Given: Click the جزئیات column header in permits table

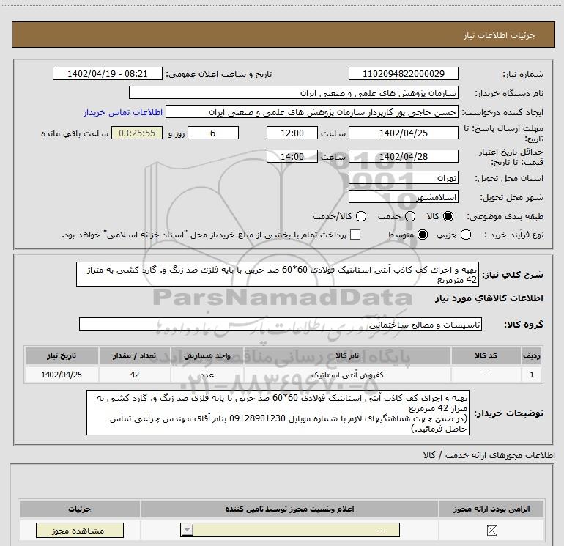Looking at the screenshot, I should pyautogui.click(x=80, y=509).
